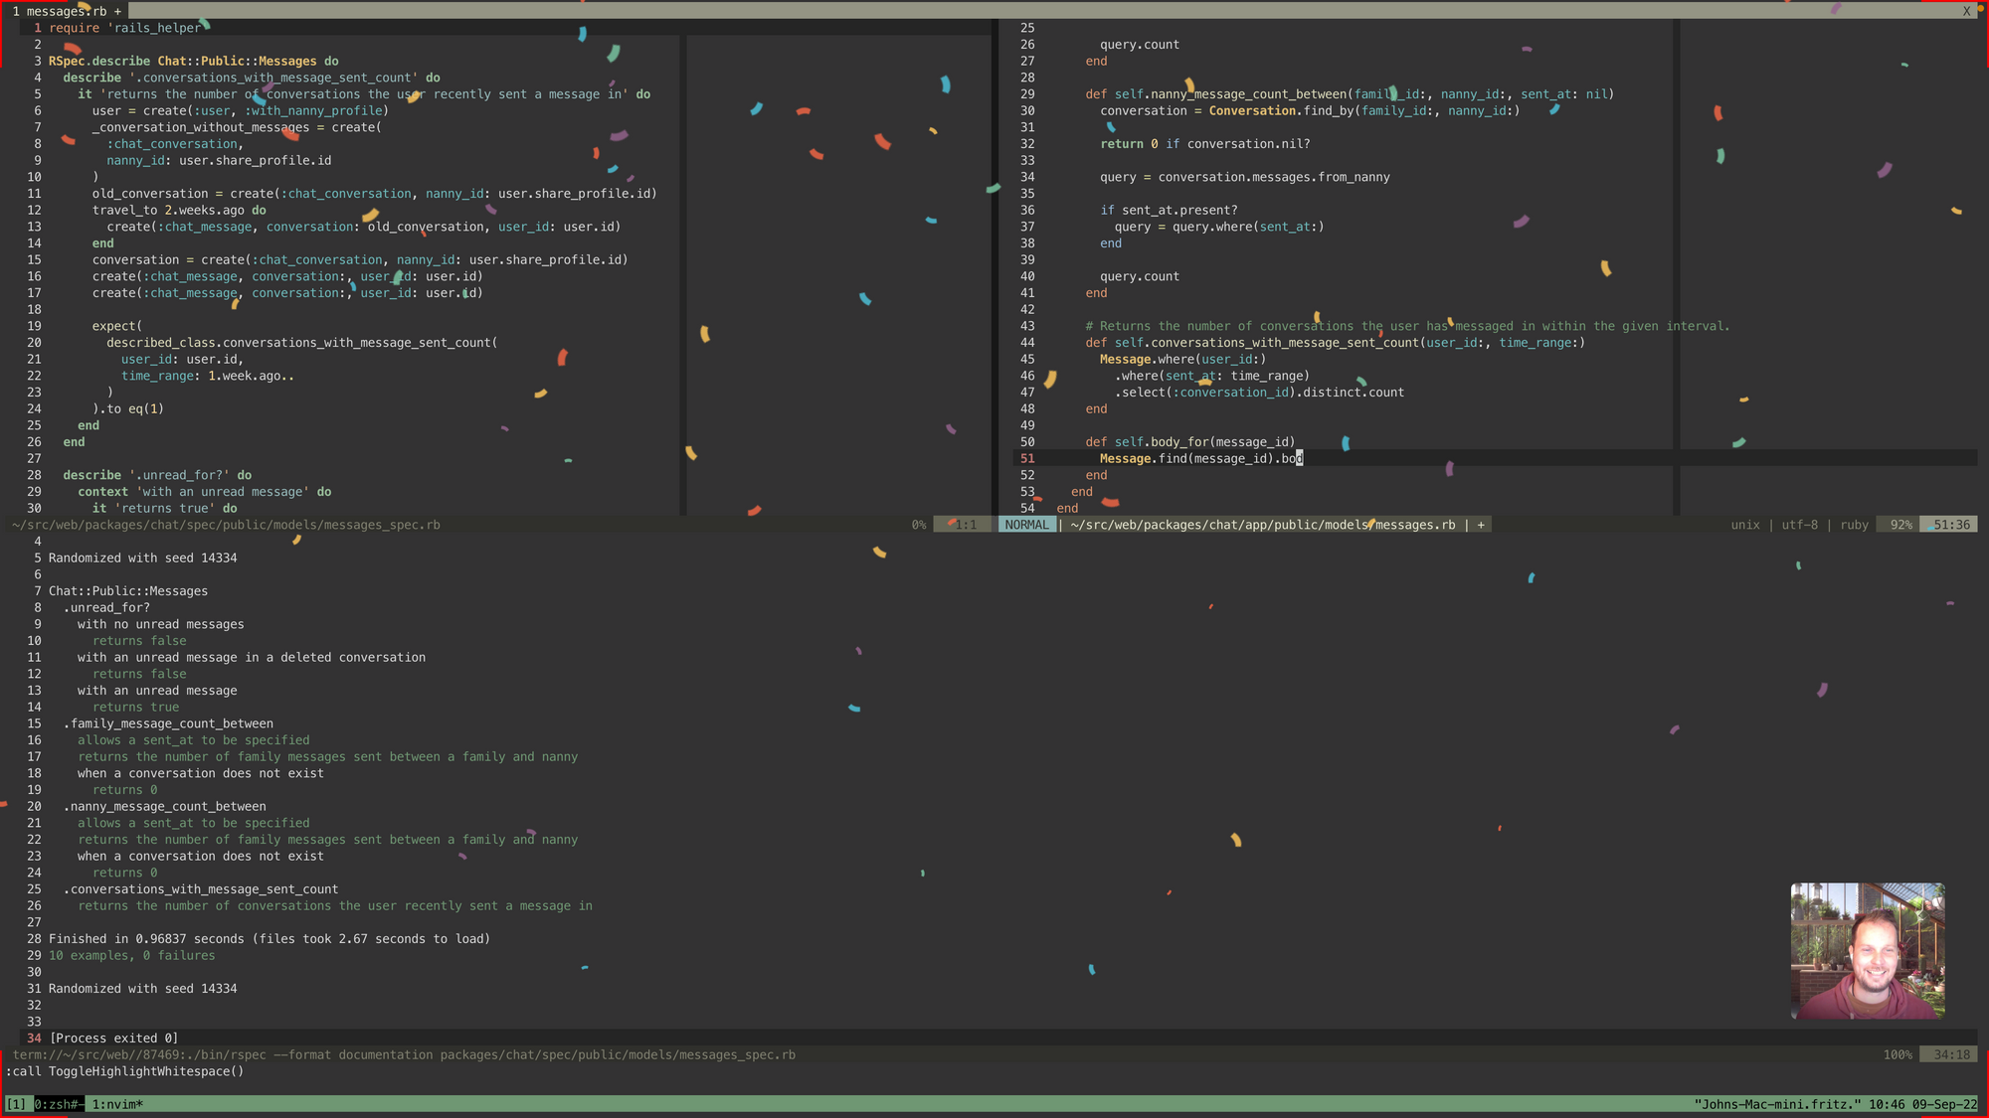The image size is (1989, 1118).
Task: Click the rspec terminal buffer statusline
Action: pos(404,1054)
